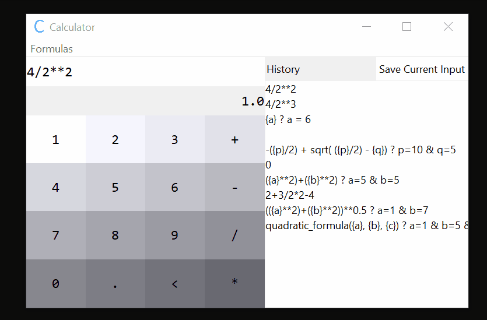Screen dimensions: 487x320
Task: Select history entry '4/2**2'
Action: pyautogui.click(x=366, y=89)
